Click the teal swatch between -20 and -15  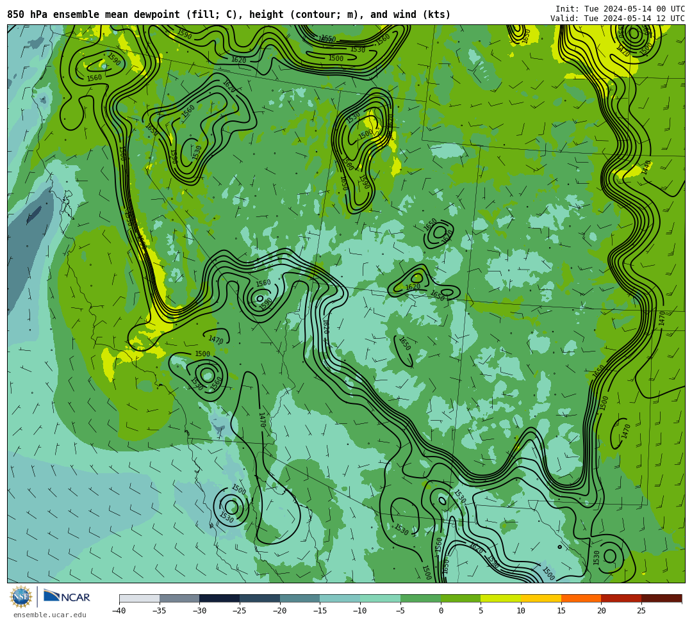[300, 598]
